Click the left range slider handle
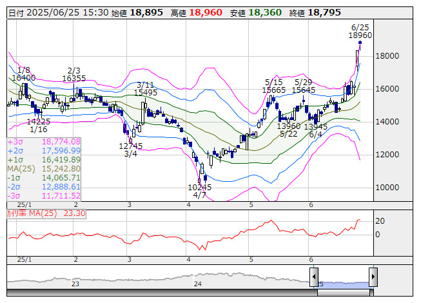The width and height of the screenshot is (421, 303). (314, 277)
